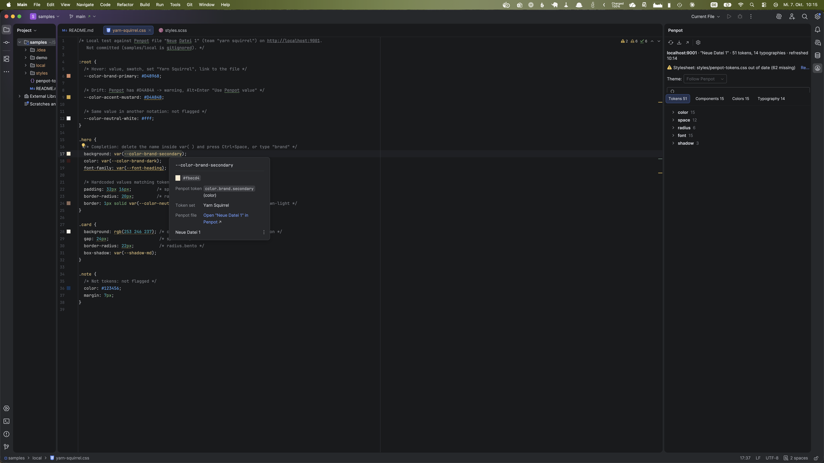Open the samples project dropdown
The height and width of the screenshot is (463, 824).
[x=45, y=16]
